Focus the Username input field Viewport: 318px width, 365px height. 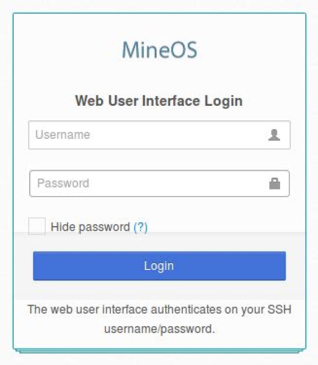coord(159,135)
